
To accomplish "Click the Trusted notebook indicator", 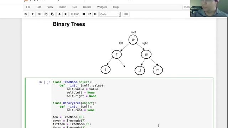I will pos(186,7).
